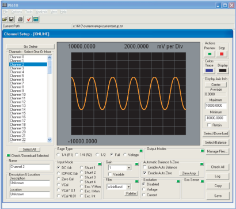This screenshot has width=236, height=209.
Task: Open the Gain dropdown
Action: (129, 168)
